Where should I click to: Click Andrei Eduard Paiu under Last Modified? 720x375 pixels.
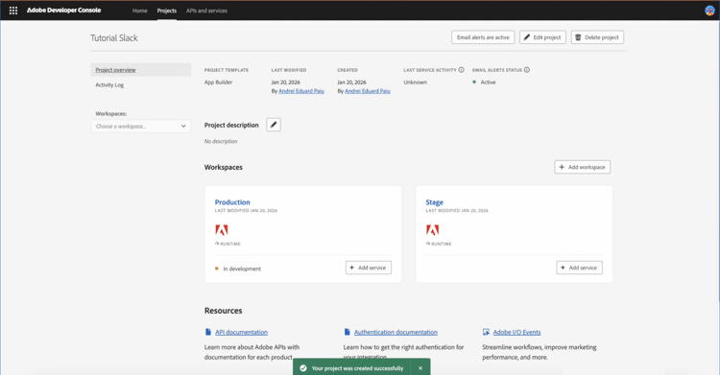301,91
